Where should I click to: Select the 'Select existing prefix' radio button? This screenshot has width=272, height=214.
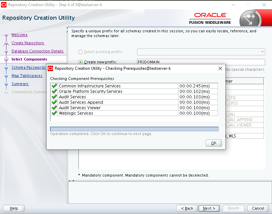(x=80, y=52)
